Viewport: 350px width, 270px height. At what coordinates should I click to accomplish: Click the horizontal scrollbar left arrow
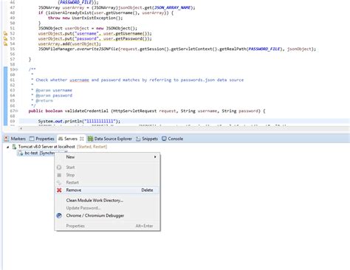[21, 128]
